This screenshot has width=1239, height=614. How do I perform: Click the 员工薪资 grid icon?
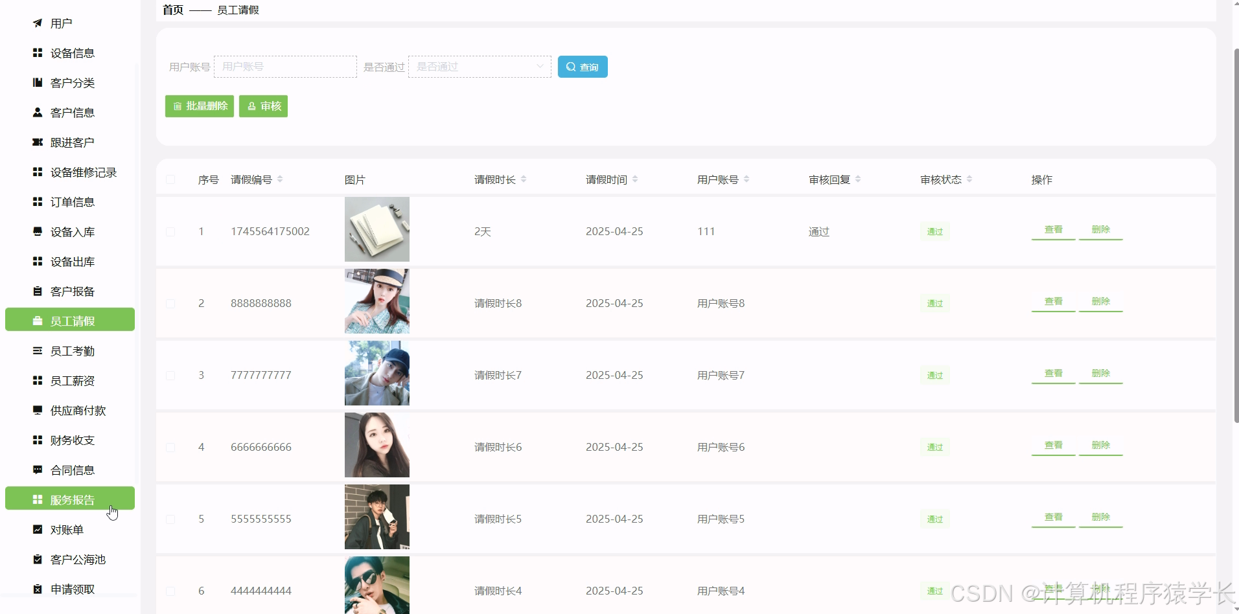38,381
